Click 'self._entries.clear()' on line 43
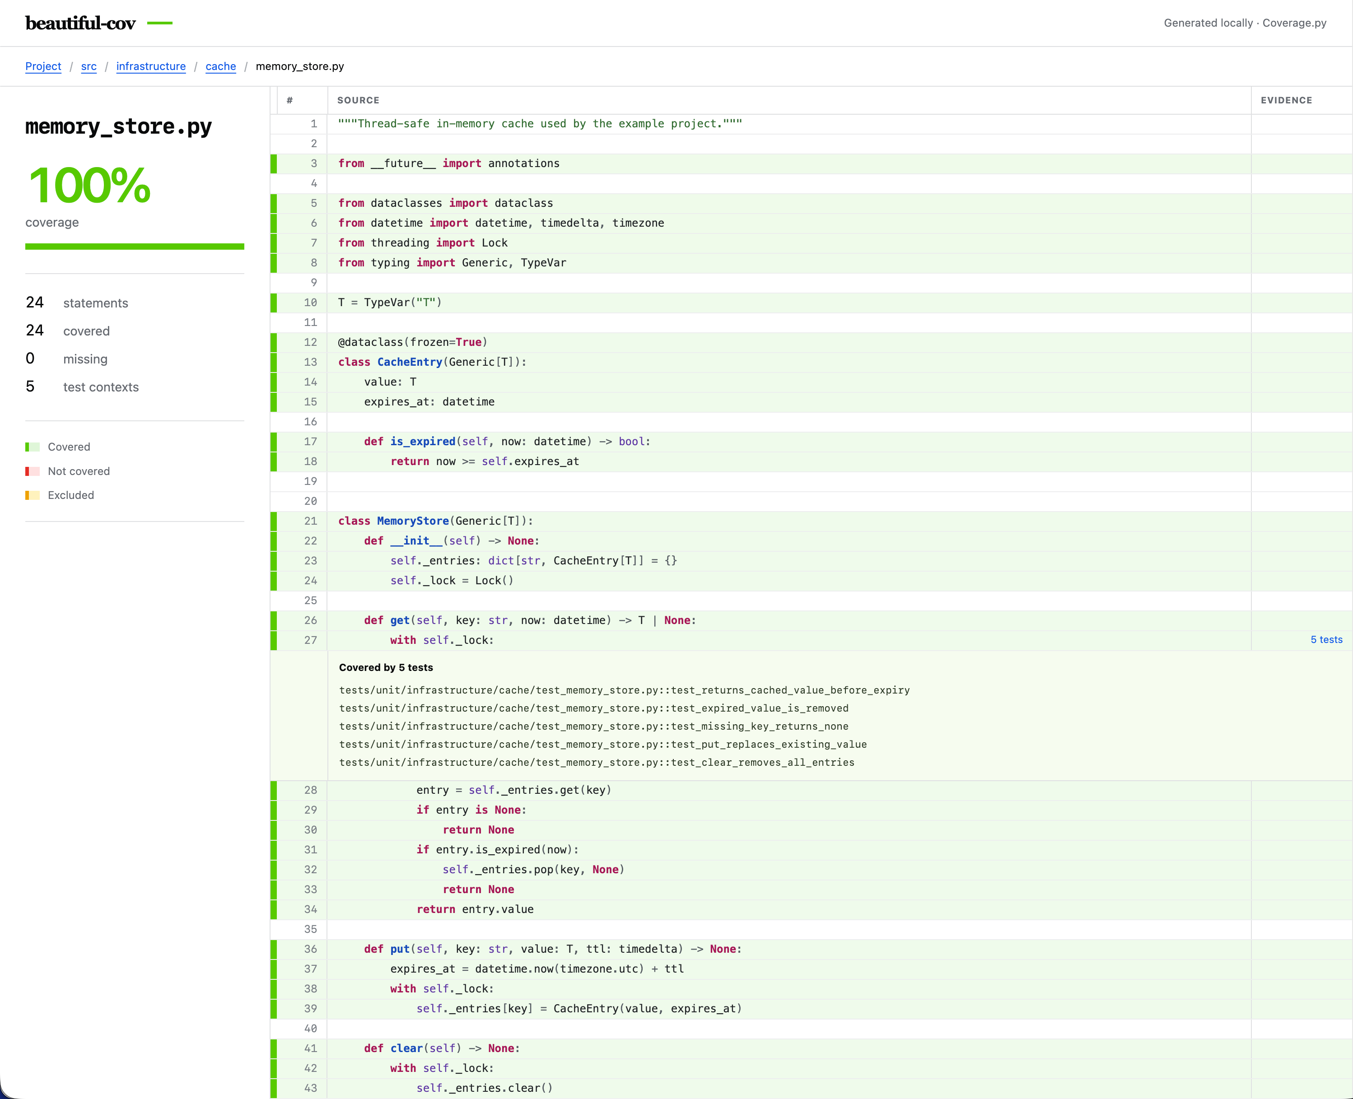This screenshot has height=1099, width=1353. tap(485, 1088)
